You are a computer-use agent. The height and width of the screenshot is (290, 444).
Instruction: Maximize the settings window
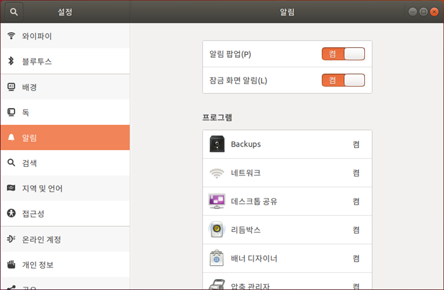click(x=423, y=12)
